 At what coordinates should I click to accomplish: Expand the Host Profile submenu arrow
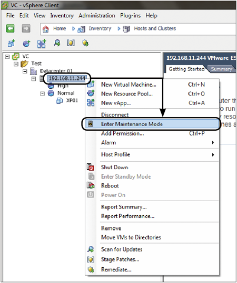tap(213, 155)
